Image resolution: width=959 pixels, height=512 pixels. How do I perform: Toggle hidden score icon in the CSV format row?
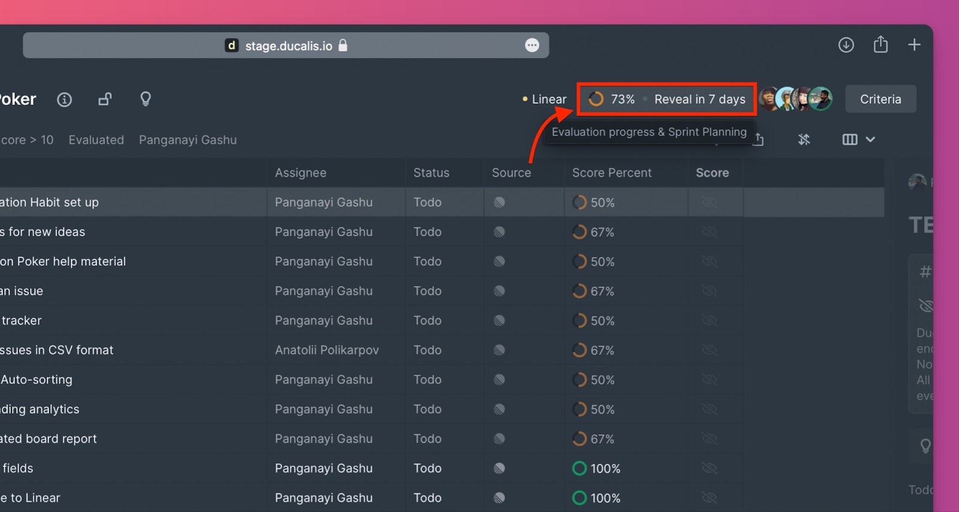(x=710, y=350)
